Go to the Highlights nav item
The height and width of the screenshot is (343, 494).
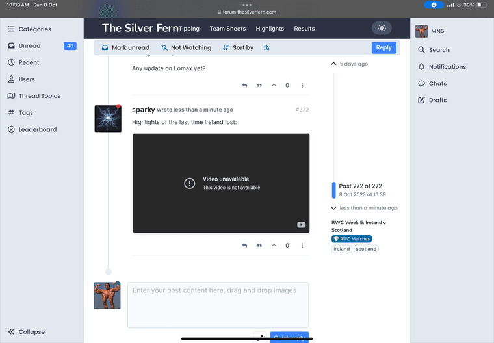[x=270, y=29]
